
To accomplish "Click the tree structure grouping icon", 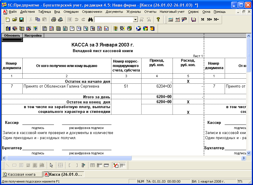I will pyautogui.click(x=83, y=165).
